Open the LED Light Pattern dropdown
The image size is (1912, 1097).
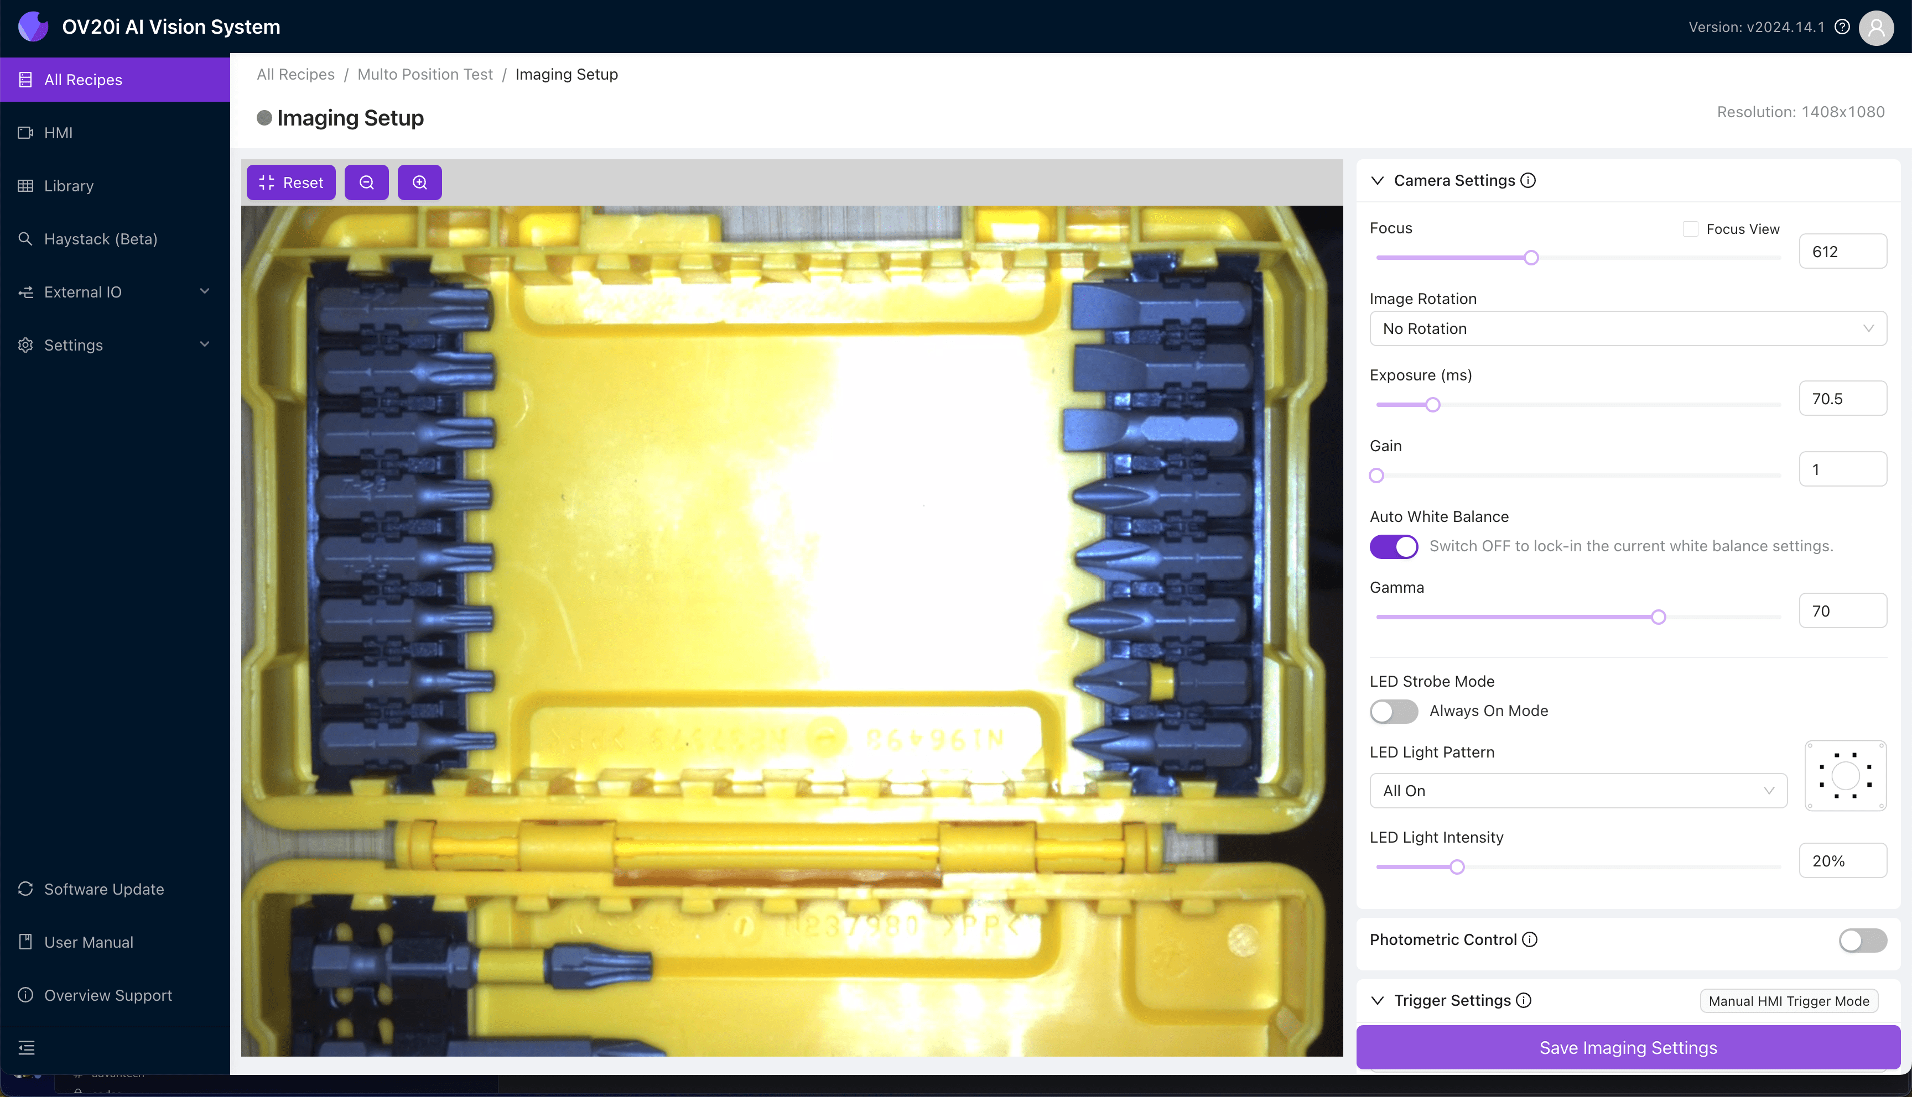coord(1577,791)
